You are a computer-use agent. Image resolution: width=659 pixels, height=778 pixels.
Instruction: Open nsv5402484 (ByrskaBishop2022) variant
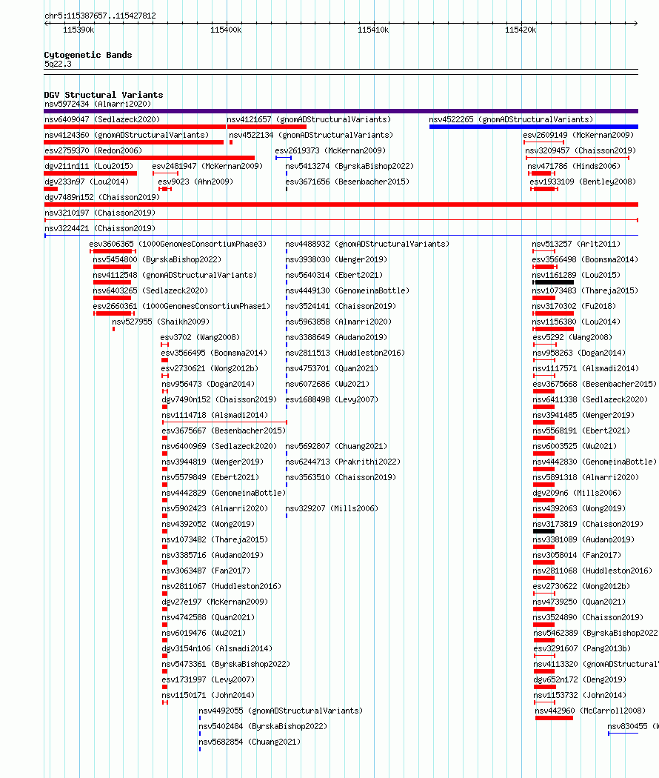pyautogui.click(x=263, y=726)
